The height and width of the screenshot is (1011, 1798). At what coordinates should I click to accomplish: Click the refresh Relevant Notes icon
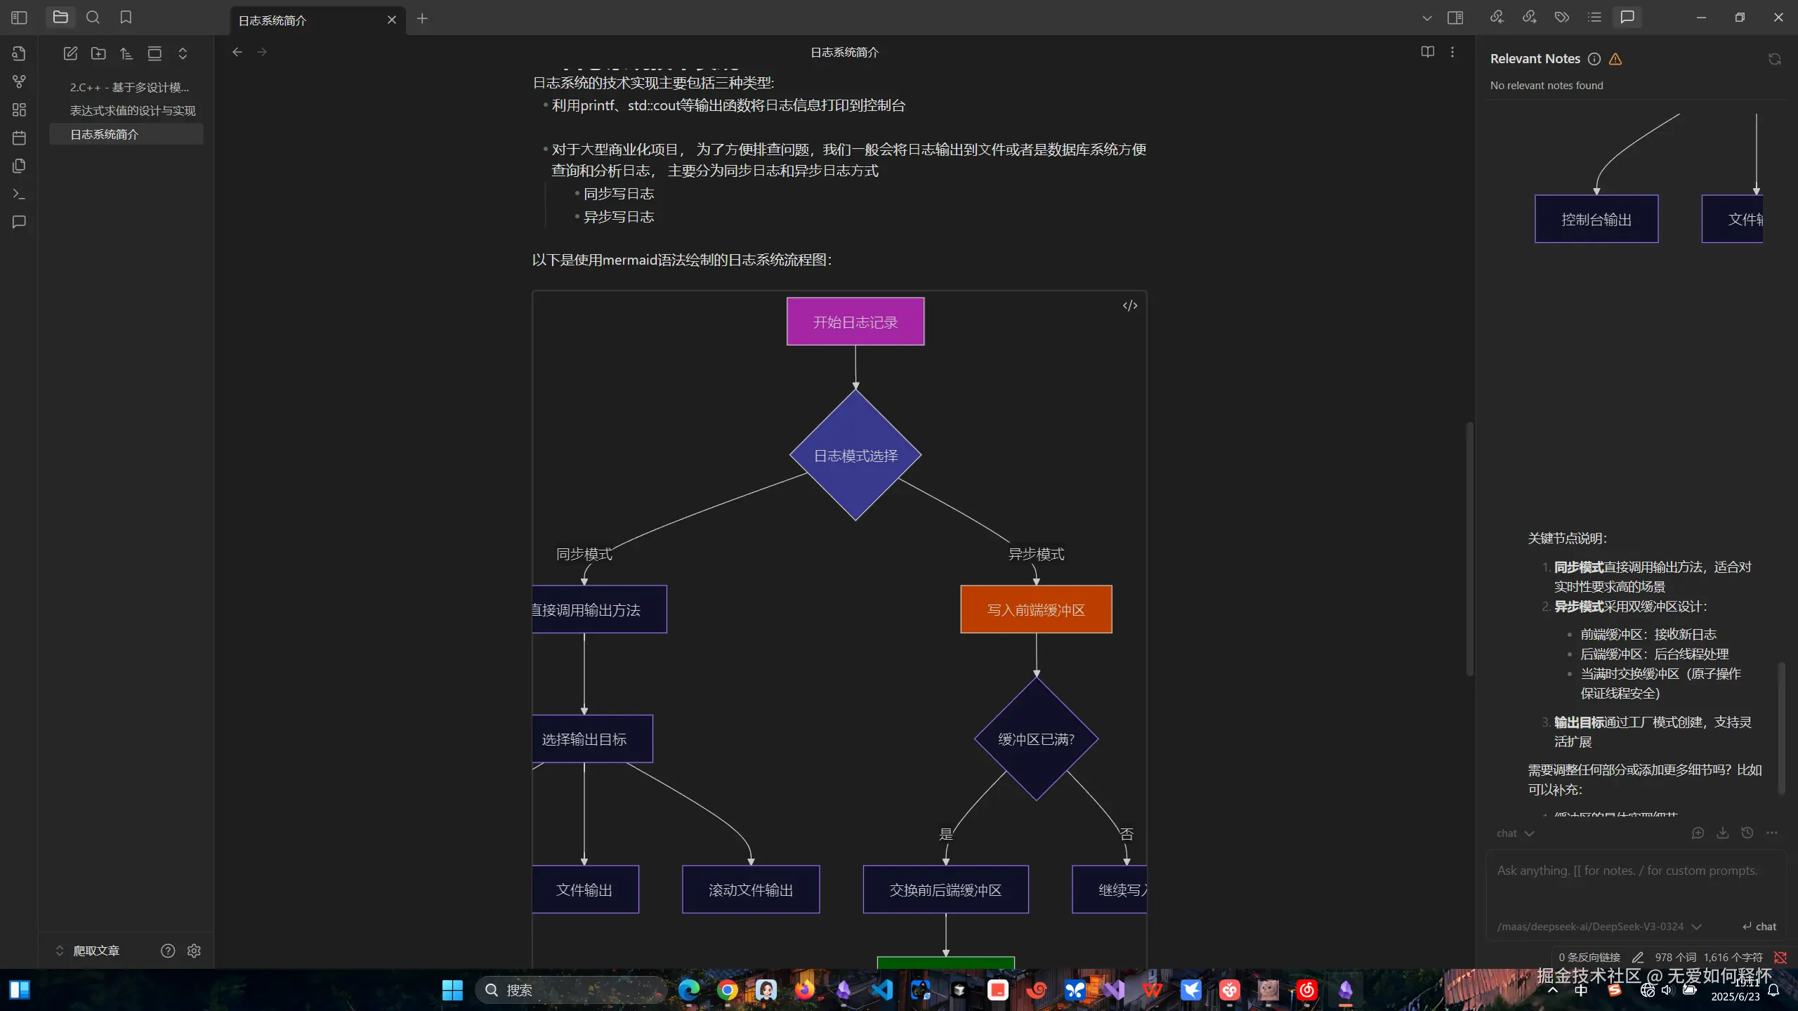(1774, 59)
